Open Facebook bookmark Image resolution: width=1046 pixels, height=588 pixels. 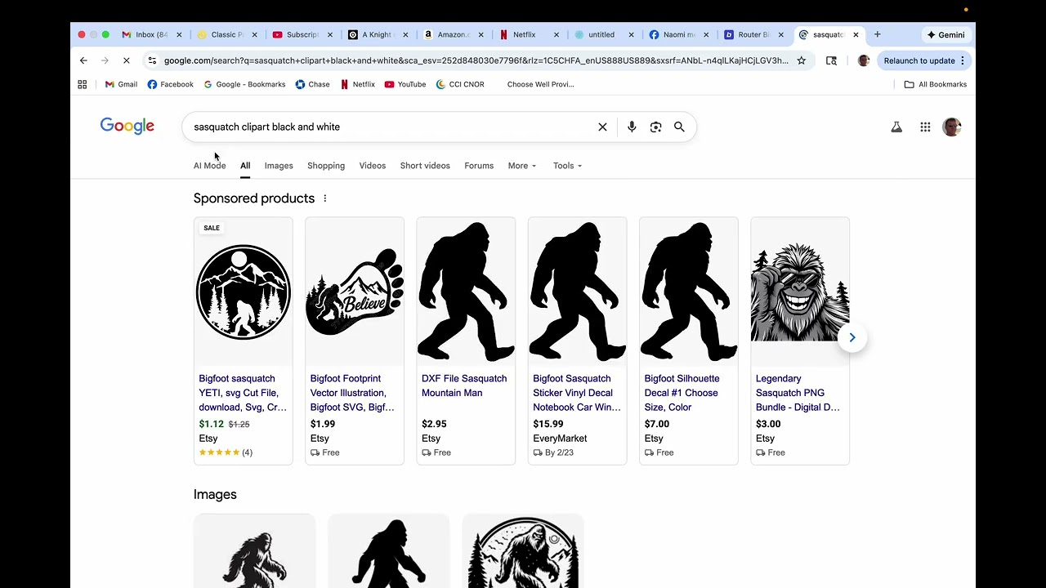tap(170, 84)
